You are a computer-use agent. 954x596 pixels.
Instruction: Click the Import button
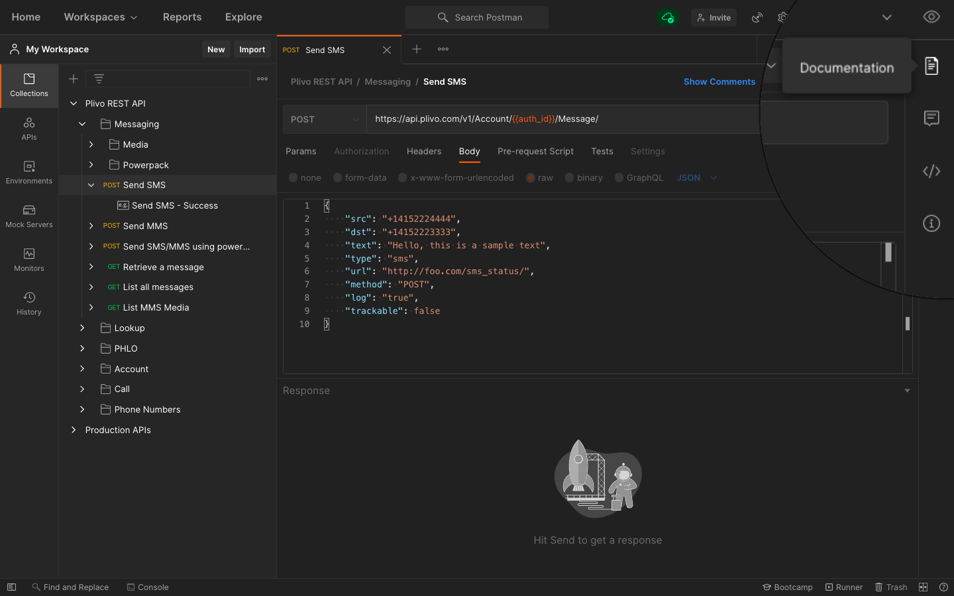(252, 50)
